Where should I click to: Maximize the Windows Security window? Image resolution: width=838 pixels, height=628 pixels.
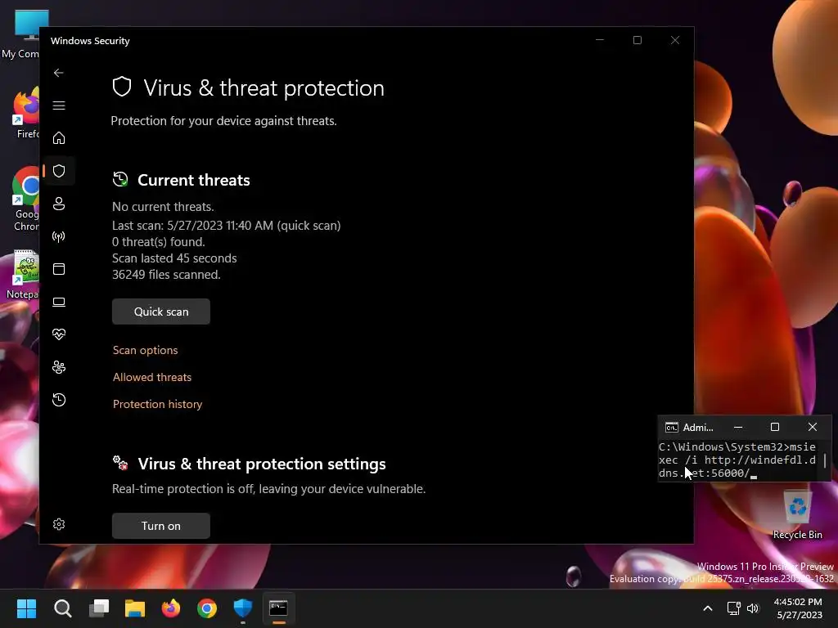click(637, 40)
